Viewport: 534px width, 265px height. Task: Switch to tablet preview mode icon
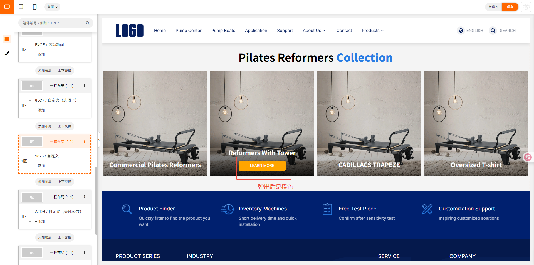(x=21, y=7)
